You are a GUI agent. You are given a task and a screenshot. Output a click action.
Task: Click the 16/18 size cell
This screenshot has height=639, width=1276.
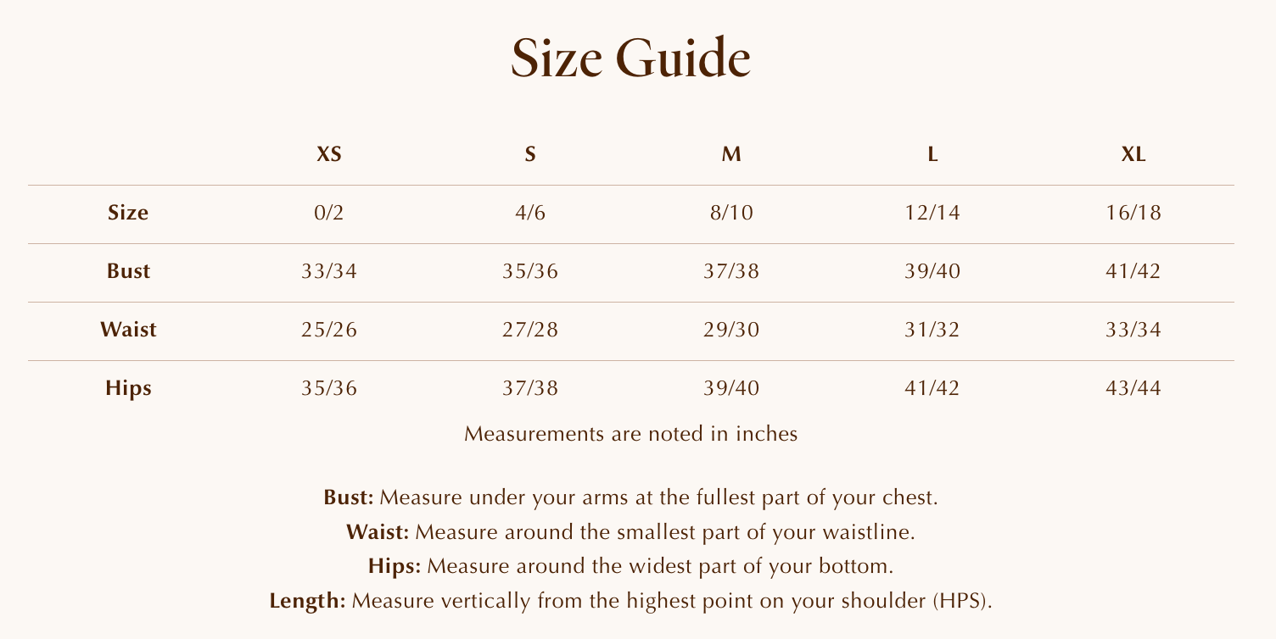click(x=1133, y=213)
